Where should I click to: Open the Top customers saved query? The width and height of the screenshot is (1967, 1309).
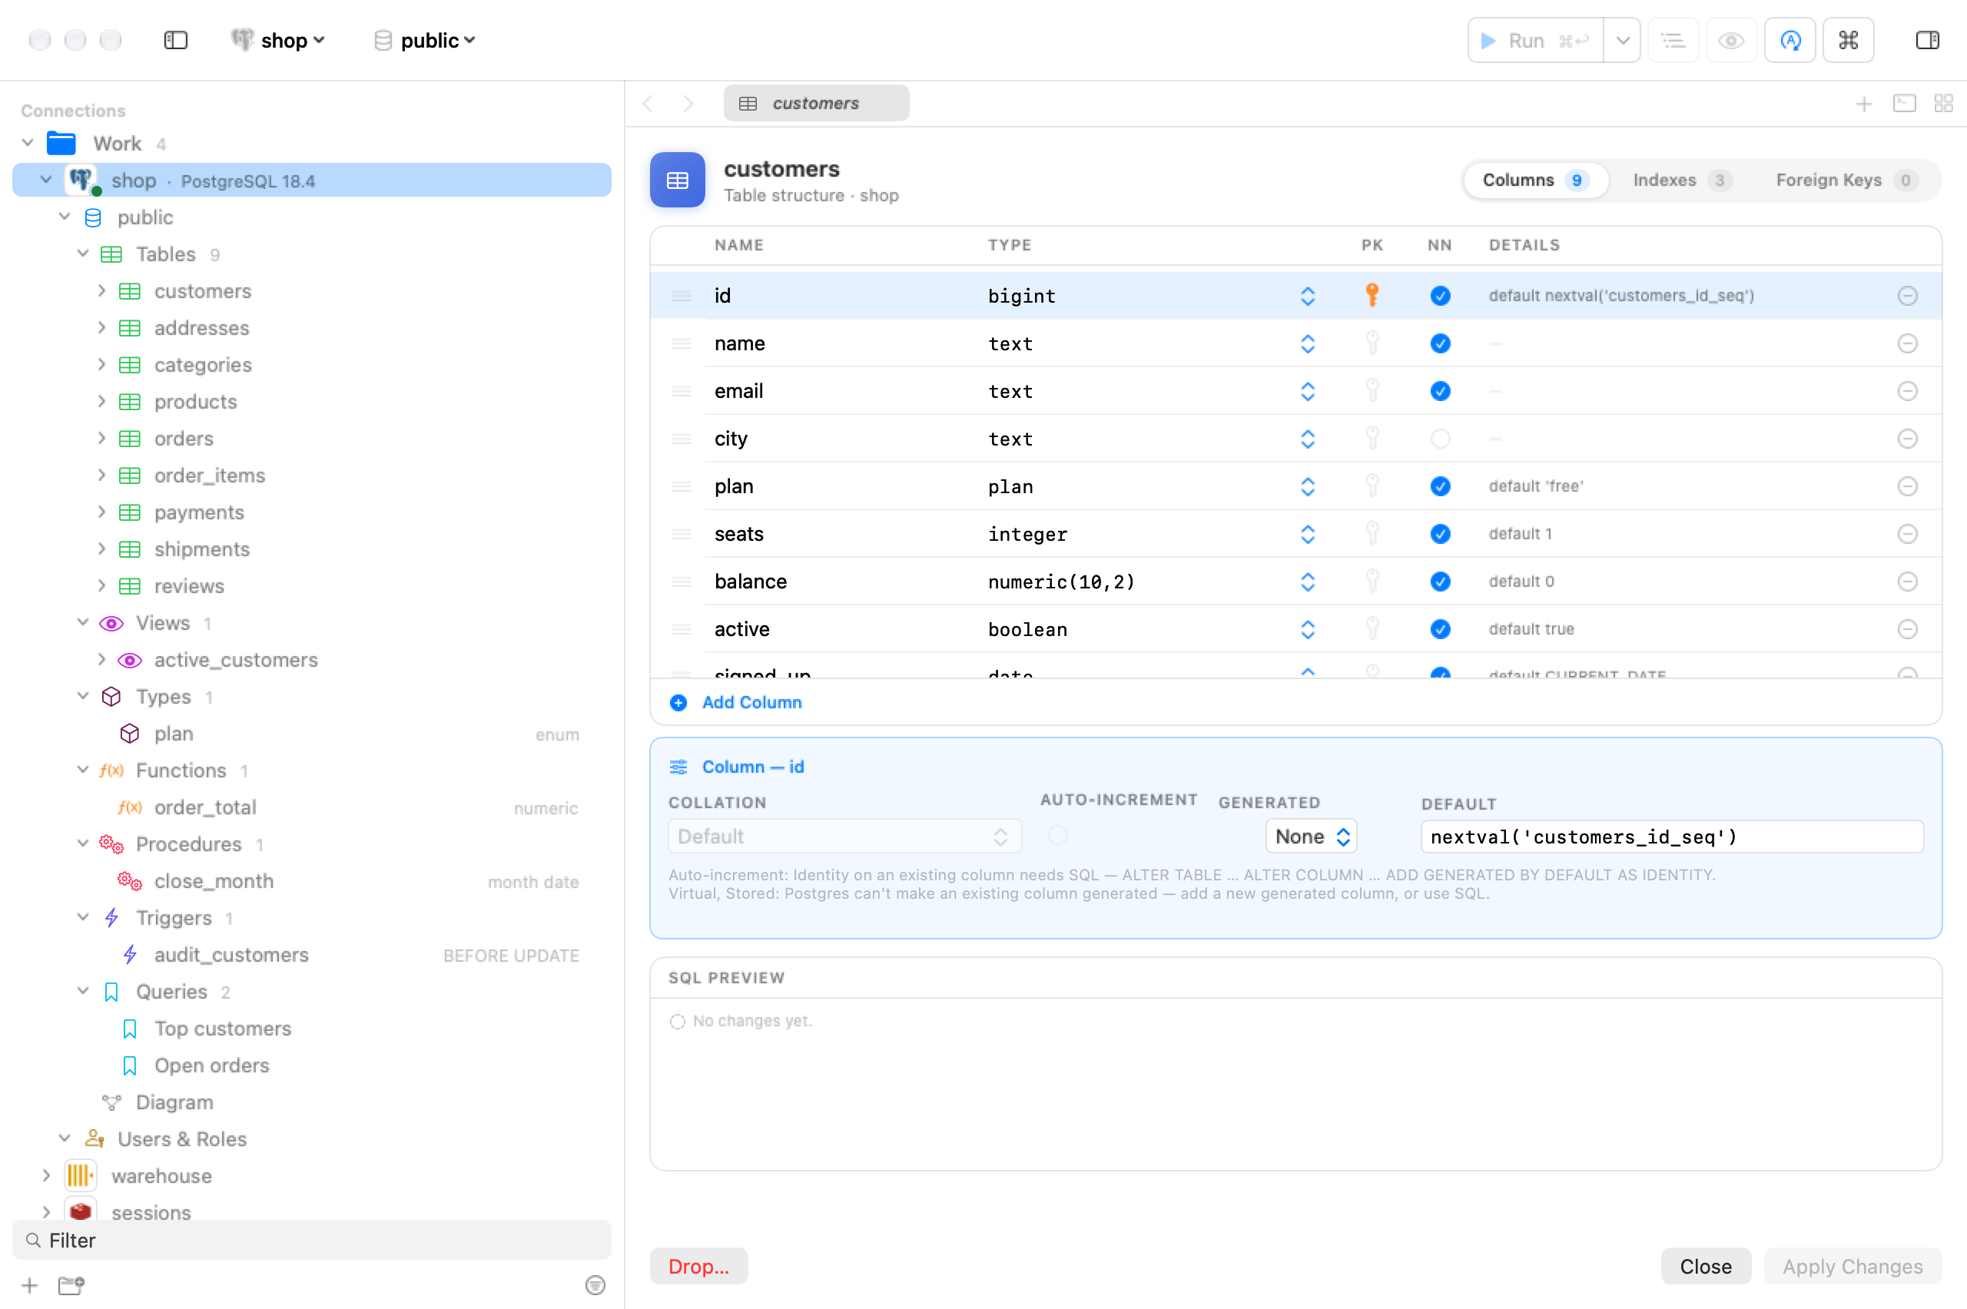click(222, 1029)
